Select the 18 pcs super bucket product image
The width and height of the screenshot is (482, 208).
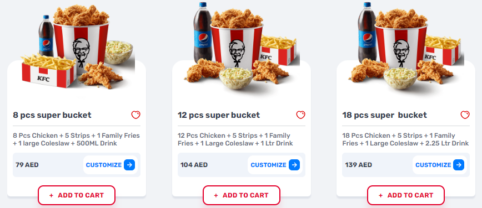[x=406, y=46]
